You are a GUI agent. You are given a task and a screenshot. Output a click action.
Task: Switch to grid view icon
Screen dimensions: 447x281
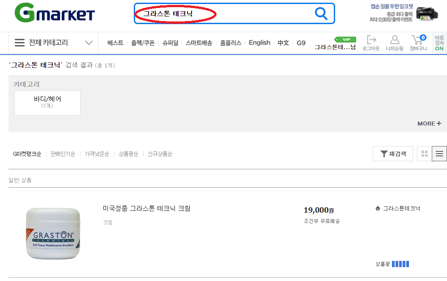[x=425, y=154]
